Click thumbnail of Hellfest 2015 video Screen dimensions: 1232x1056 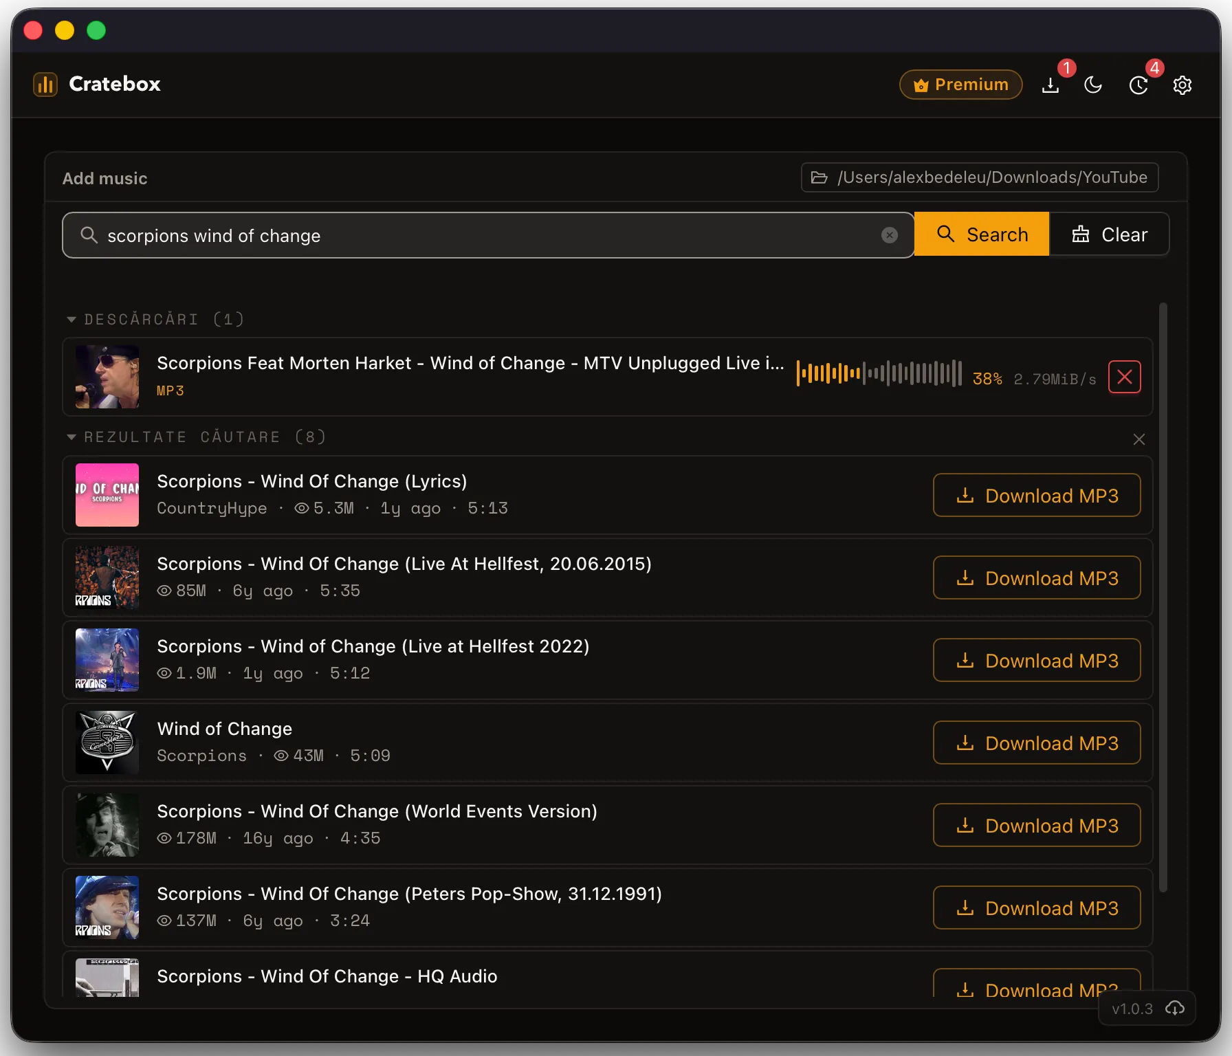[x=107, y=577]
